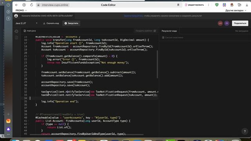
Task: Click 'findByUserIdAndType' on line 45
Action: pos(91,134)
